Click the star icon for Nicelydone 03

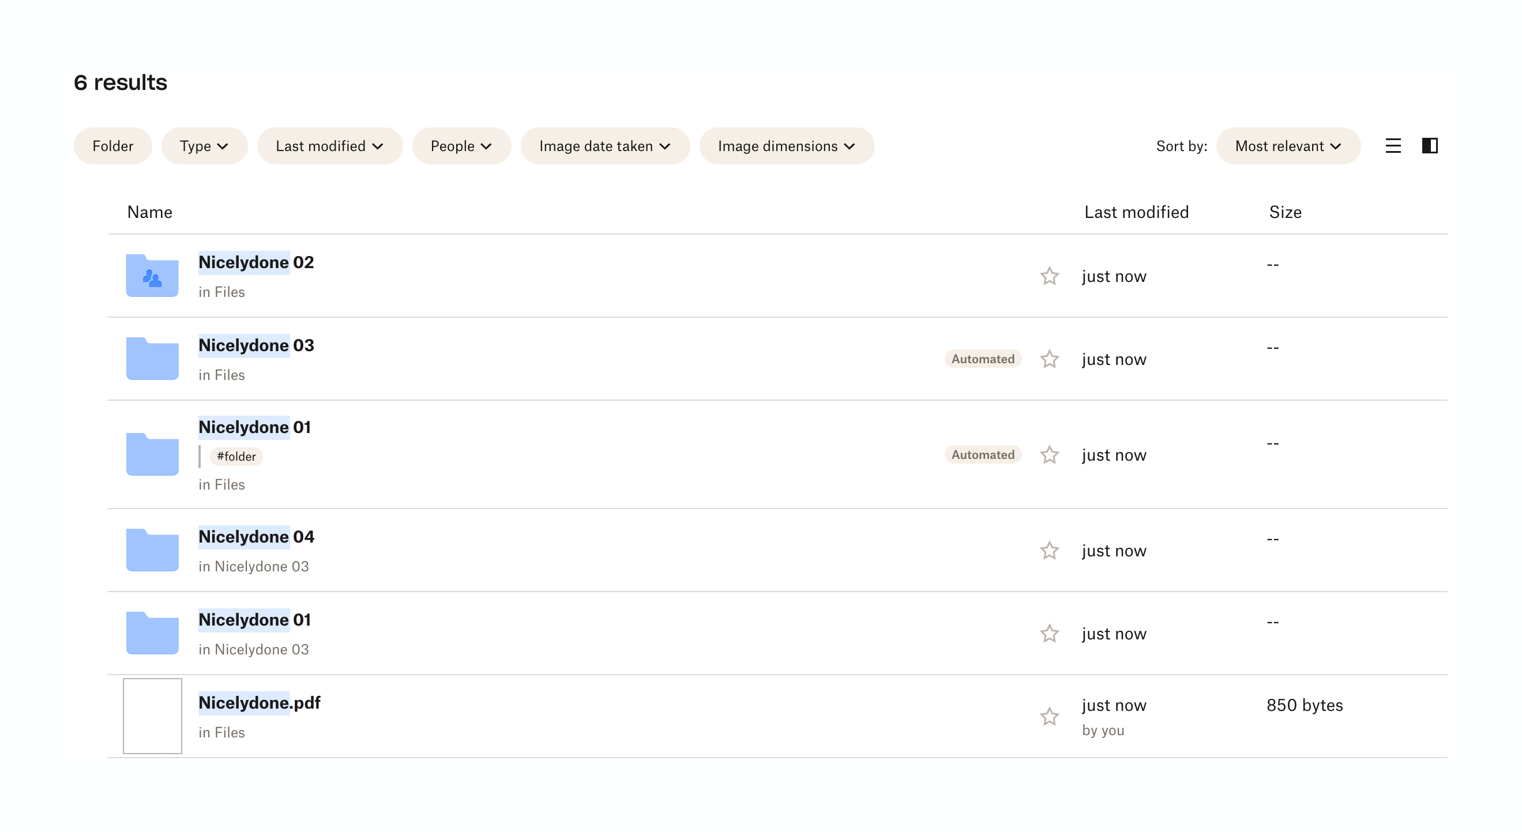[1049, 359]
